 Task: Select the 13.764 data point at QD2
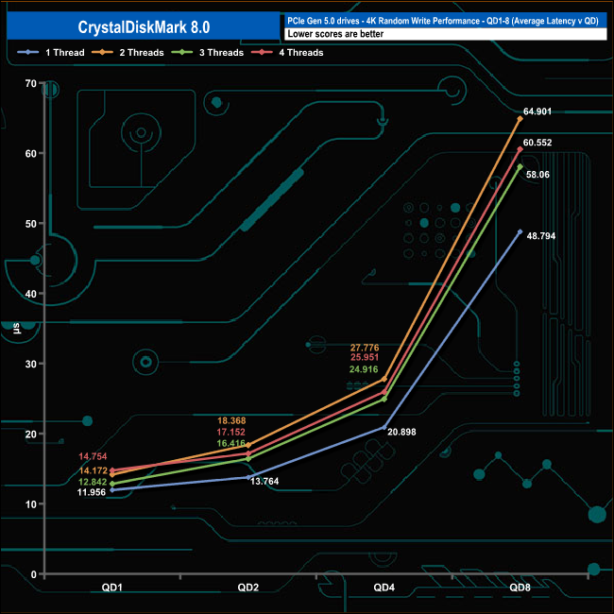[248, 477]
